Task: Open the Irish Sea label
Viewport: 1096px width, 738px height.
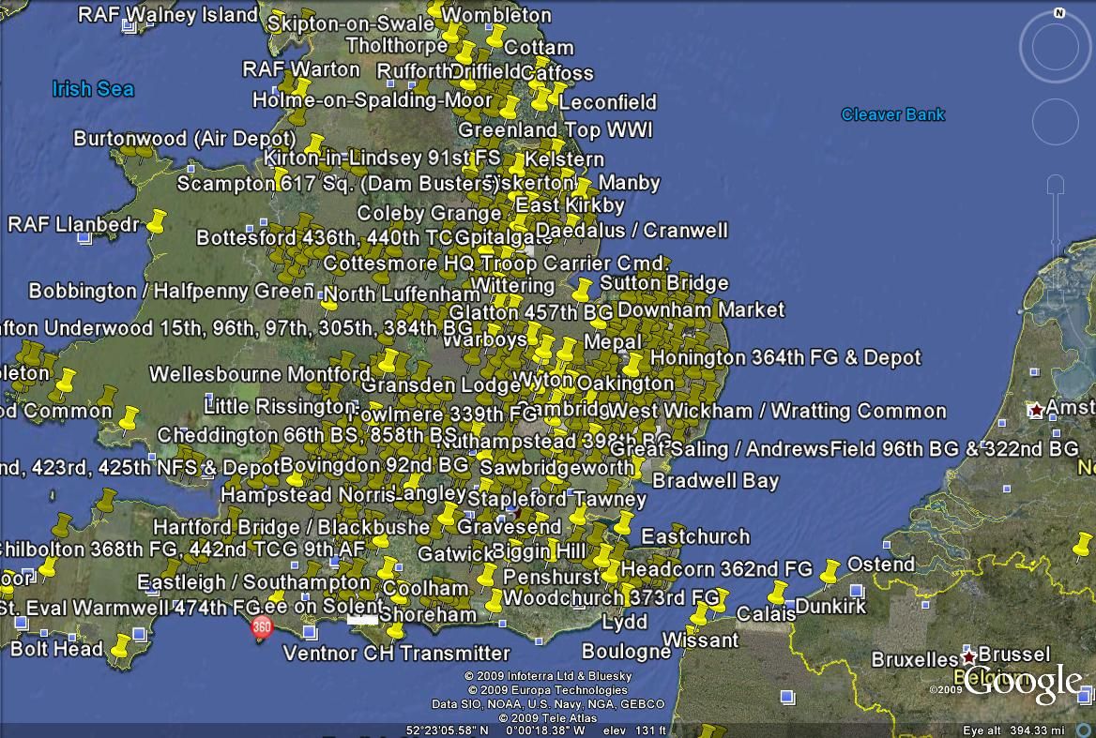Action: (93, 89)
